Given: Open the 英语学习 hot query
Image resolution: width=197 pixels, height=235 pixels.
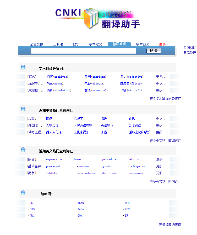Looking at the screenshot, I should click(107, 125).
